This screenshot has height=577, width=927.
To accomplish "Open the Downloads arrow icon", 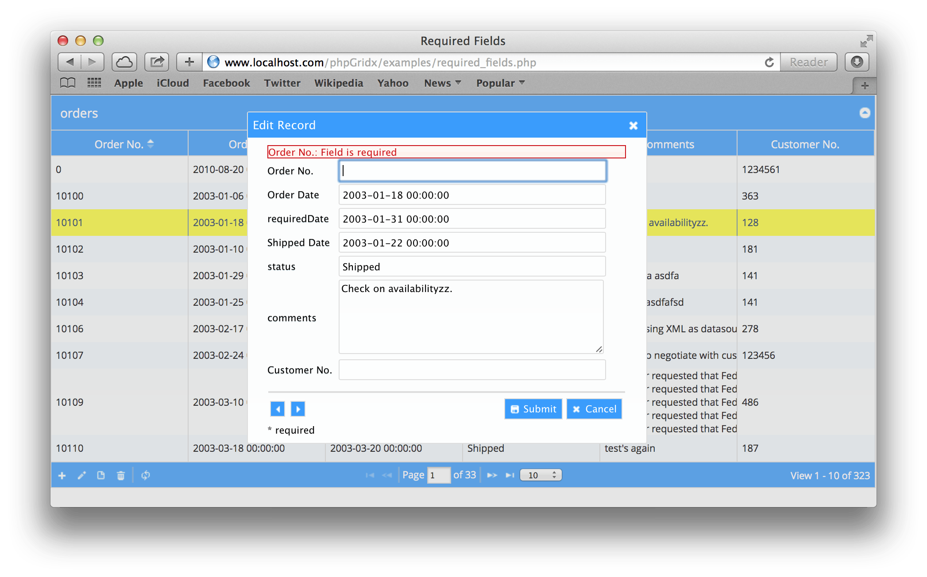I will point(857,62).
